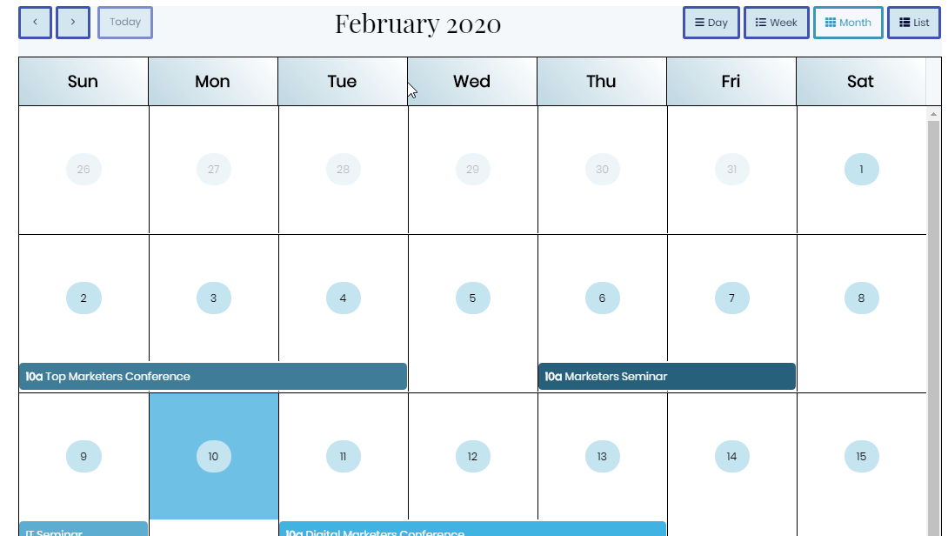Click the Month view grid icon

pos(830,23)
